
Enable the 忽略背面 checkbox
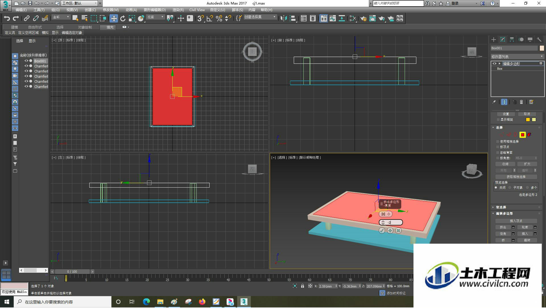pos(498,153)
